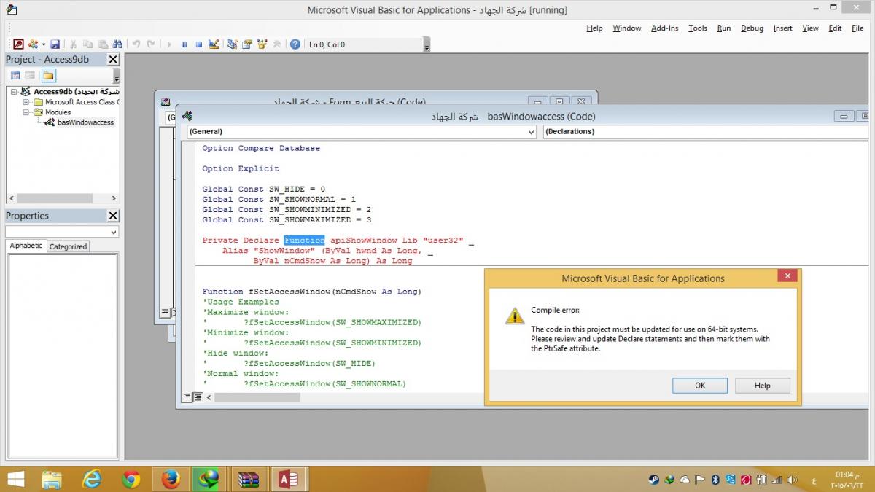Click the View Code icon in Project panel
The image size is (875, 492).
pos(15,75)
